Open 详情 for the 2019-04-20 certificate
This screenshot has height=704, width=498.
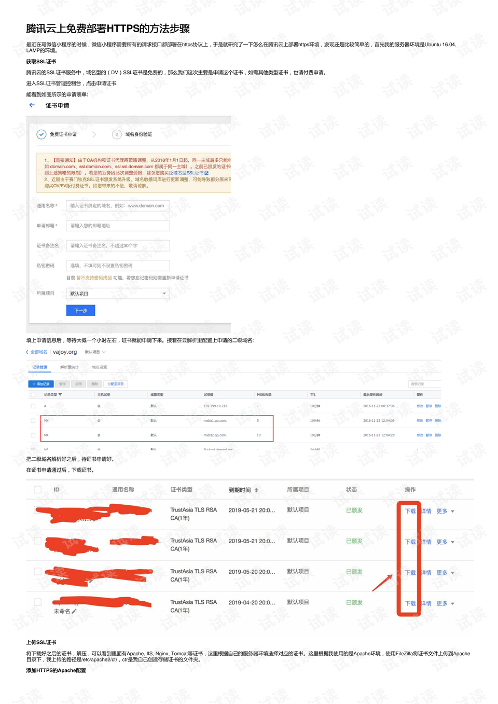(x=426, y=603)
